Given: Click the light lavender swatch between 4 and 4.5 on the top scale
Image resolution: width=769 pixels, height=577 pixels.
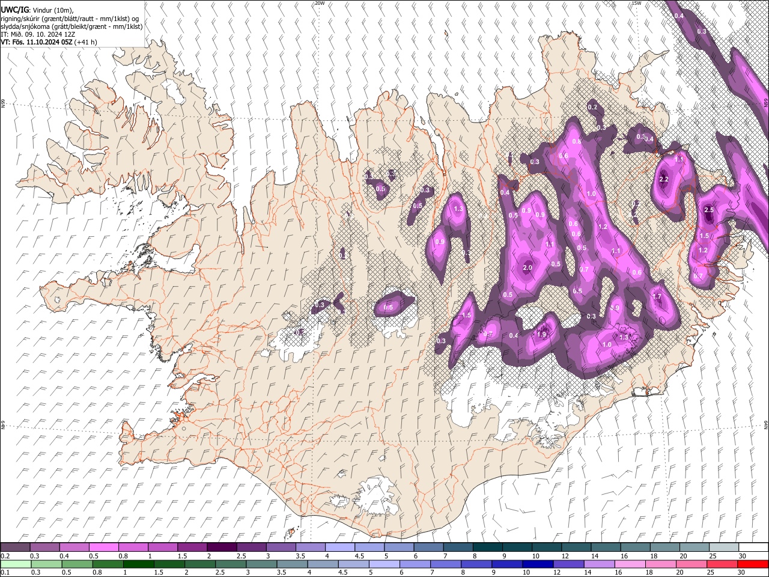Looking at the screenshot, I should pos(339,547).
